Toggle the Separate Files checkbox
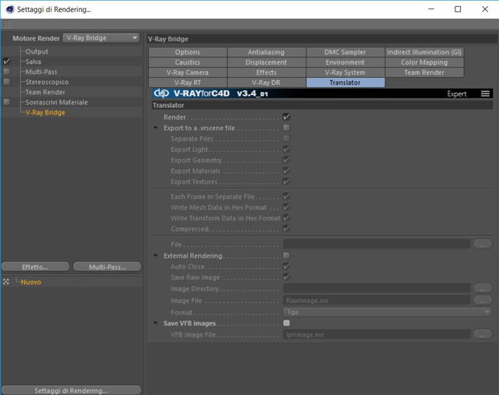Viewport: 499px width, 395px height. [286, 139]
